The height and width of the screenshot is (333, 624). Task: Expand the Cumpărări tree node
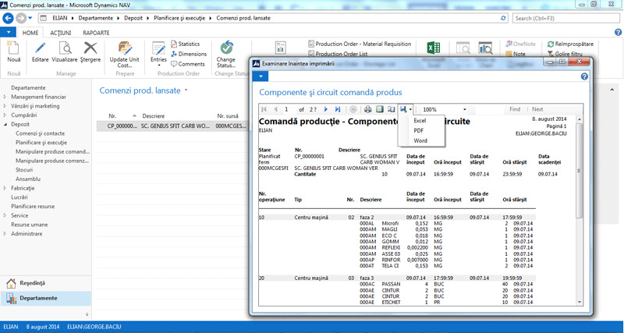[5, 115]
